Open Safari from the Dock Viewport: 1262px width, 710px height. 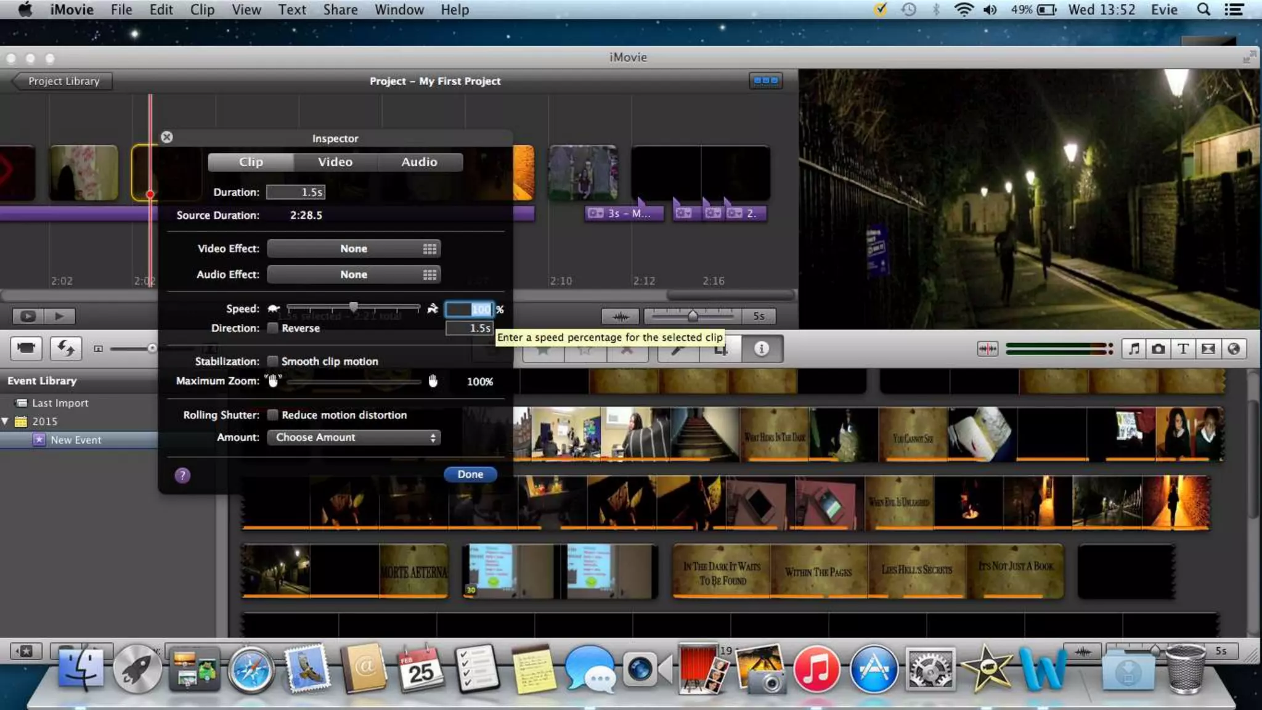click(251, 671)
